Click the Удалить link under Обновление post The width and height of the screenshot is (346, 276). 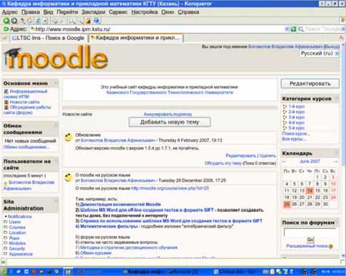coord(267,156)
